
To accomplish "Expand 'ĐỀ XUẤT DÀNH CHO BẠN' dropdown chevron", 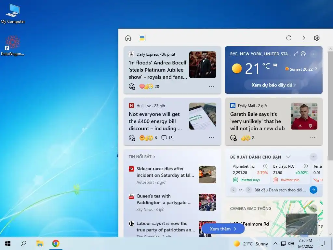I will pyautogui.click(x=288, y=157).
